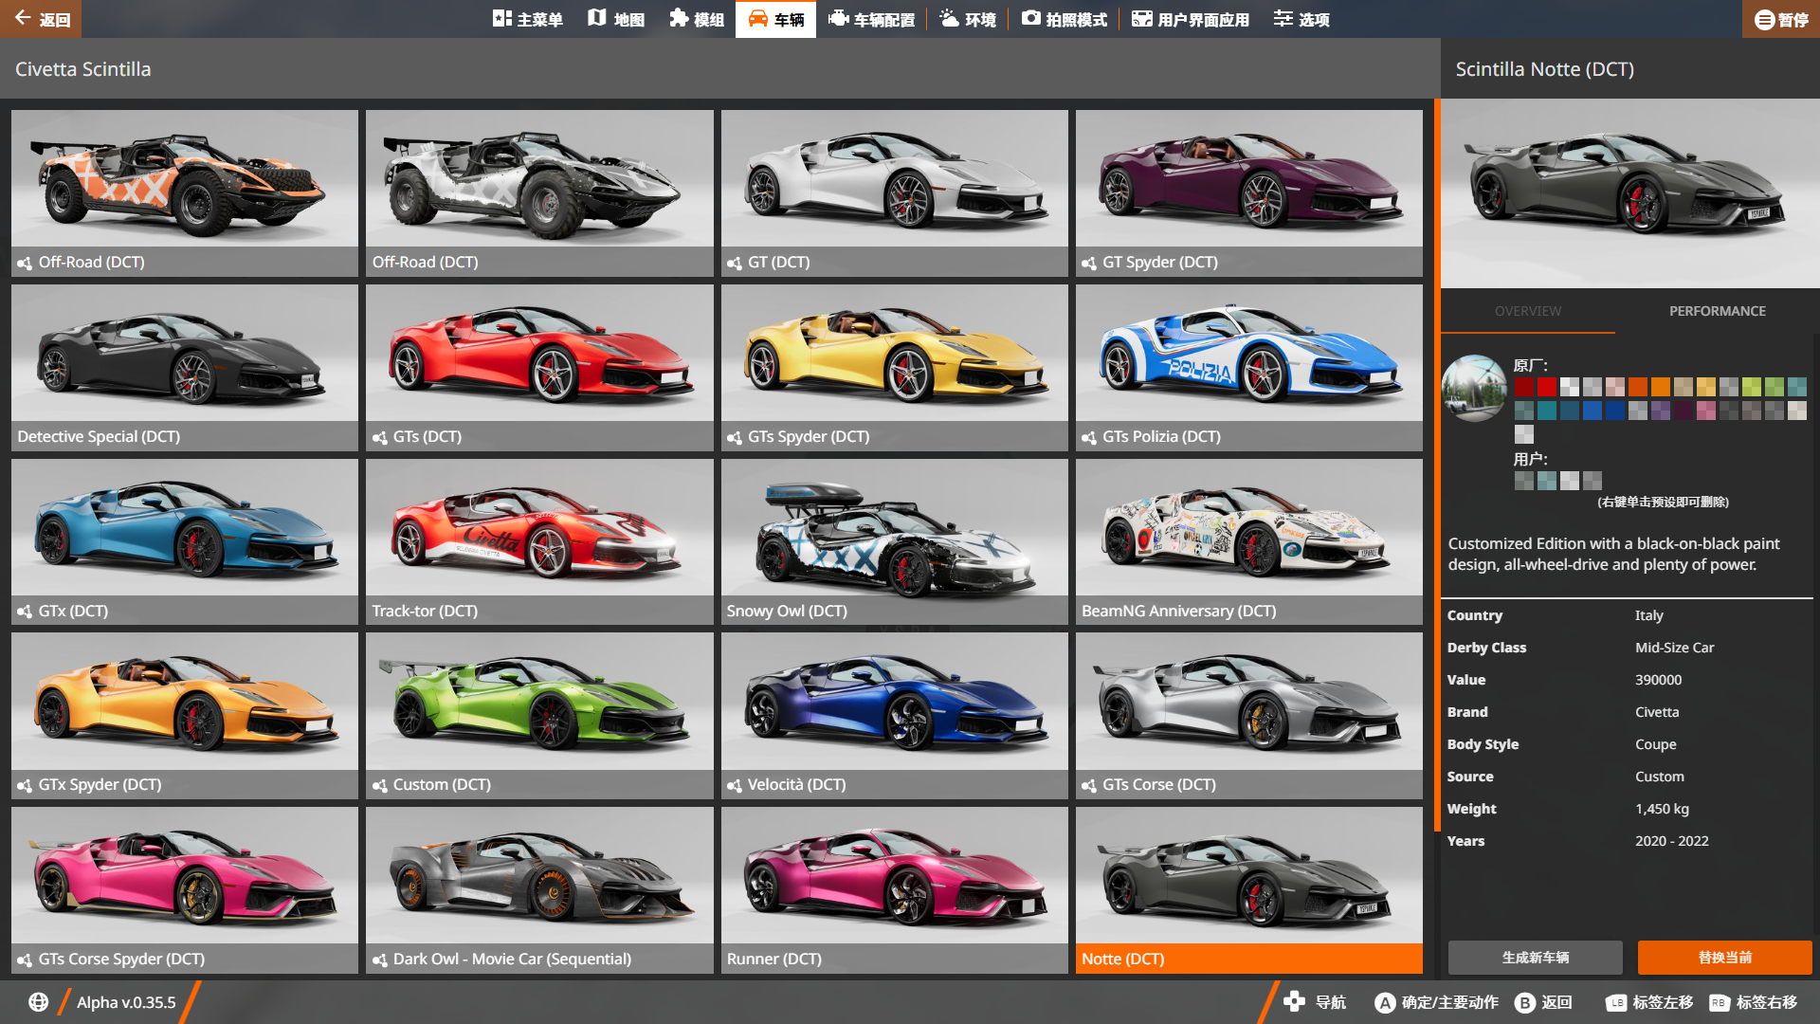This screenshot has width=1820, height=1024.
Task: Choose the bright orange factory paint swatch
Action: point(1660,387)
